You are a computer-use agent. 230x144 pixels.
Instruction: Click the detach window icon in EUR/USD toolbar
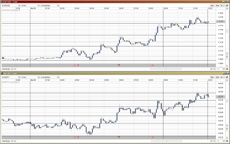(x=227, y=6)
